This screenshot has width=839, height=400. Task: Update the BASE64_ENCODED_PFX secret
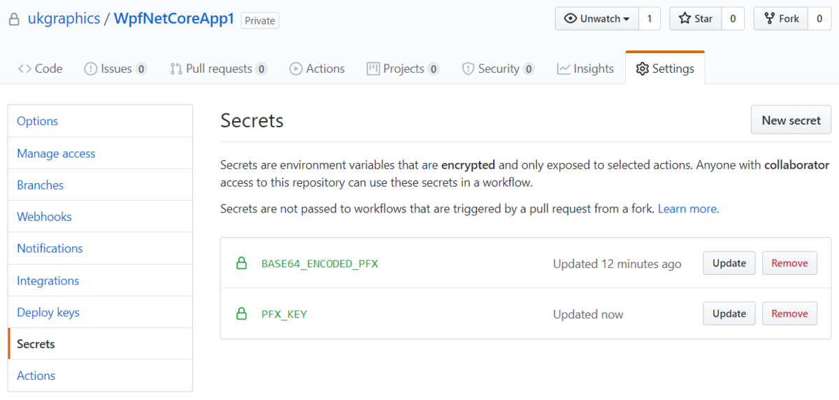pos(729,264)
